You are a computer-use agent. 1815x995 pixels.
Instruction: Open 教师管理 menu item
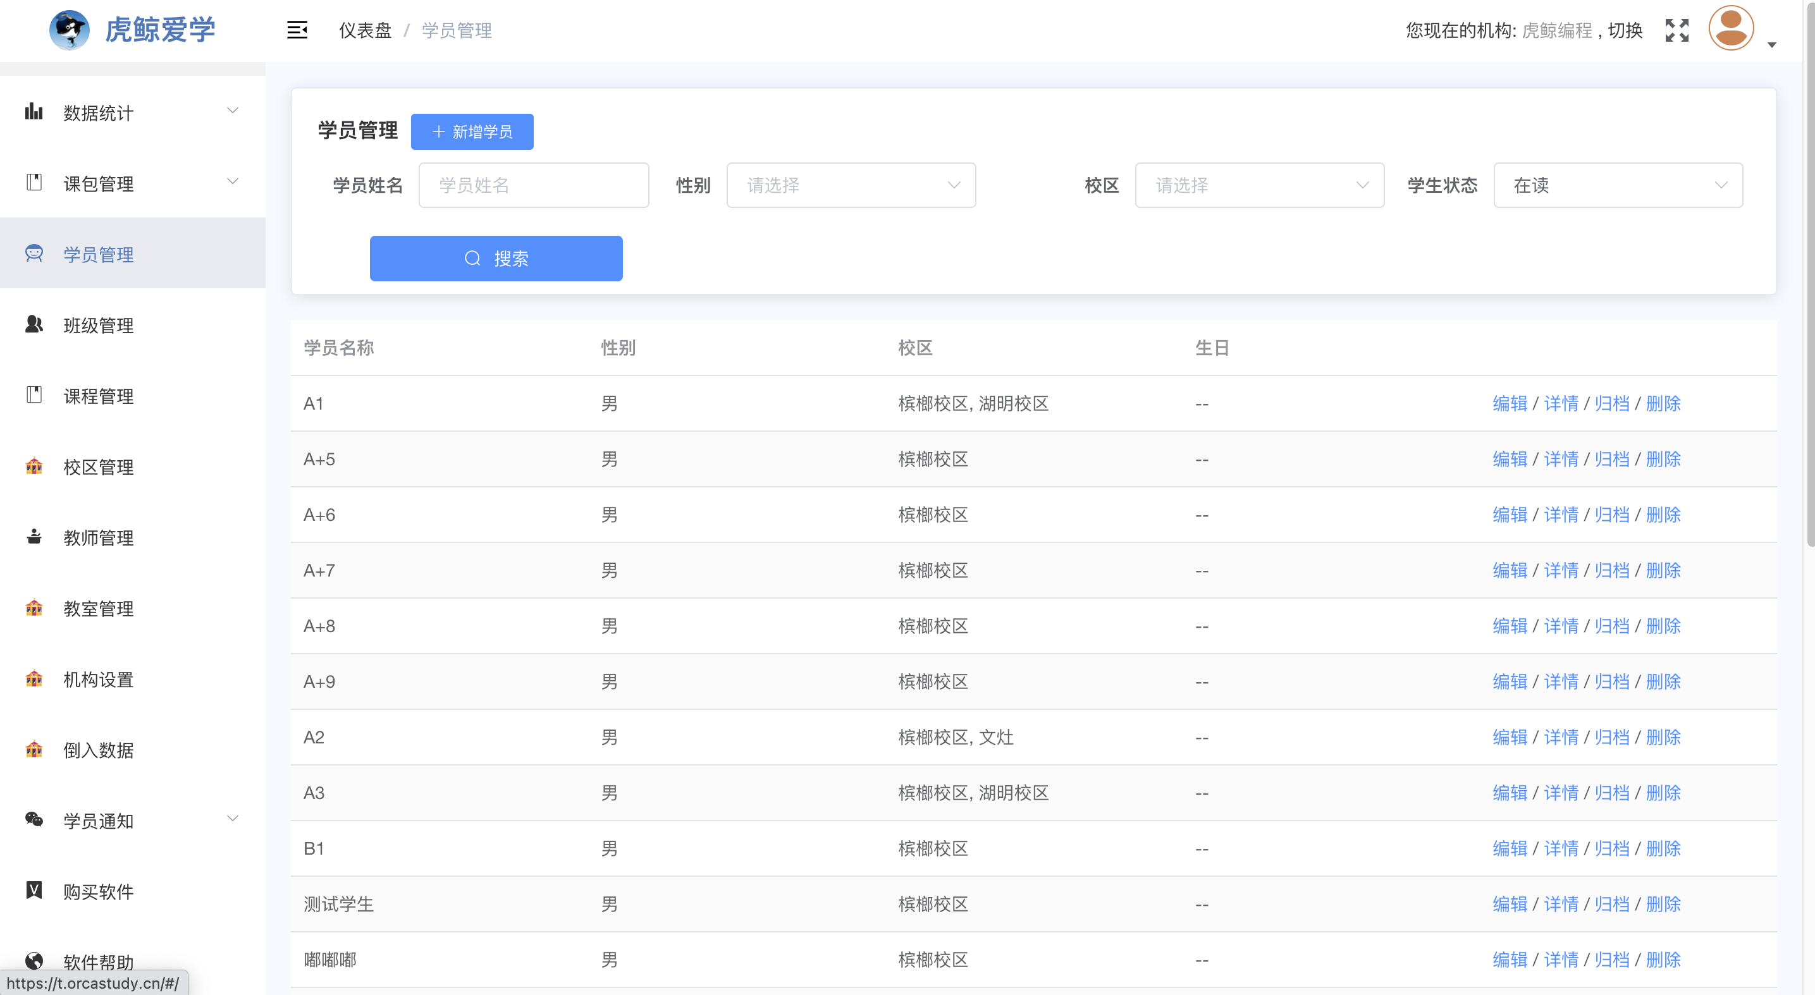click(x=132, y=537)
